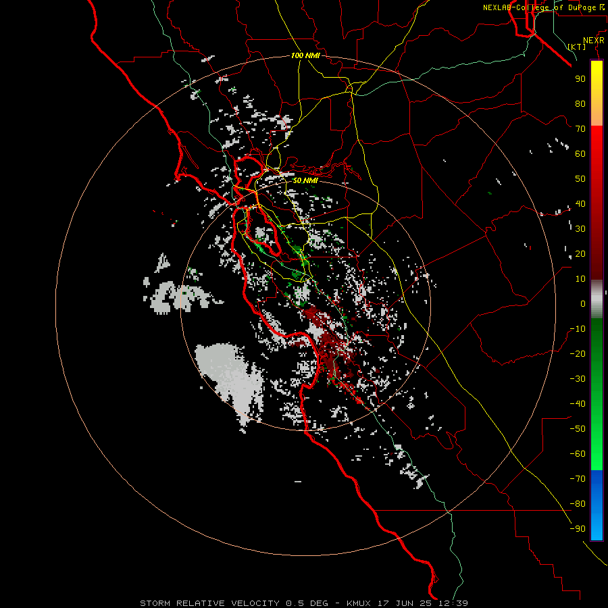Screen dimensions: 608x608
Task: Click the -80 value on velocity scale
Action: pyautogui.click(x=578, y=504)
